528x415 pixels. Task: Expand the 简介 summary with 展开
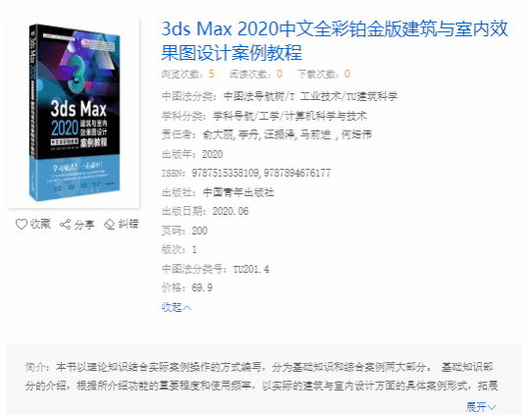tap(476, 407)
